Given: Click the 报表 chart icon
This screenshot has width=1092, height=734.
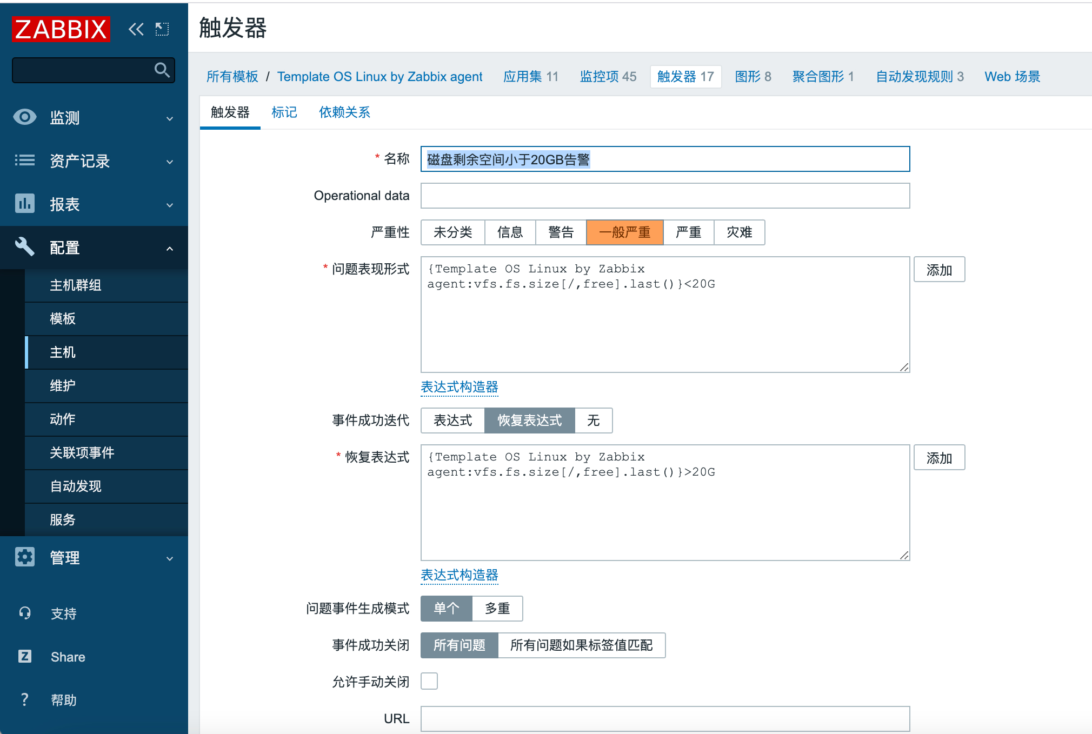Looking at the screenshot, I should (x=25, y=204).
